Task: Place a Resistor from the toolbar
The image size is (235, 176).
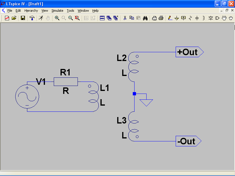Action: tap(190, 18)
